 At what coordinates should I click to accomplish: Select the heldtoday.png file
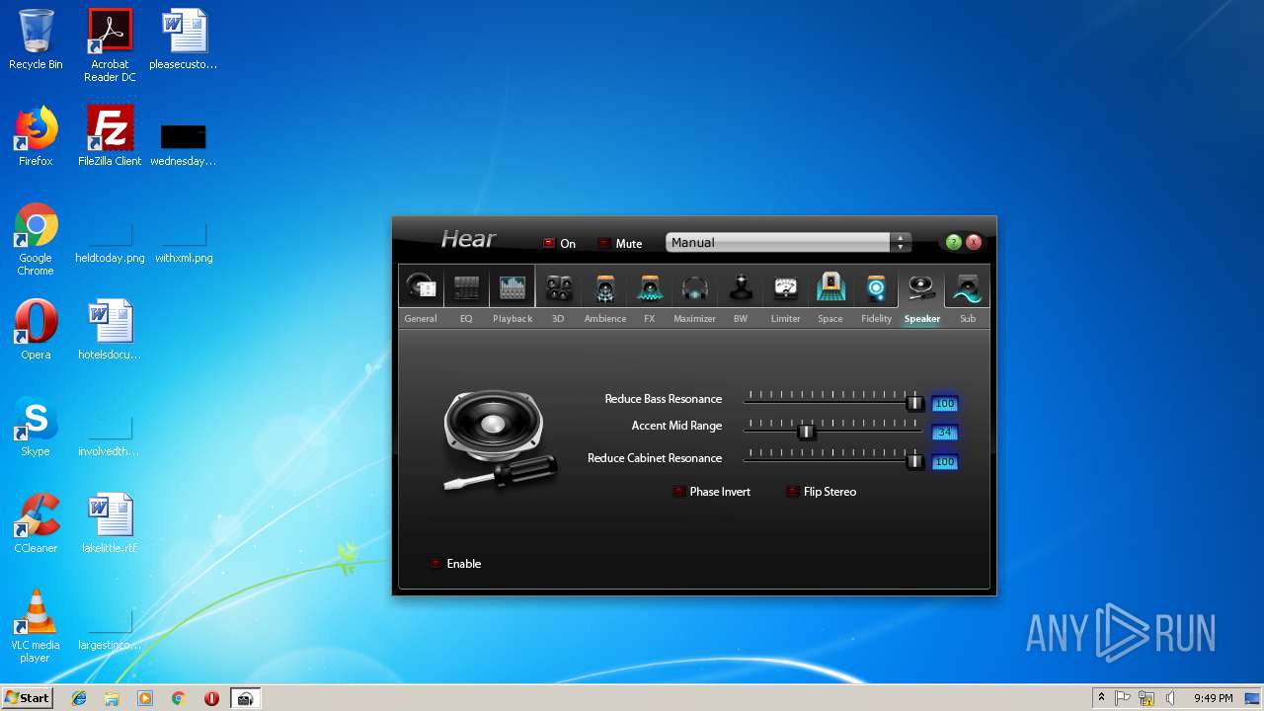[x=110, y=244]
